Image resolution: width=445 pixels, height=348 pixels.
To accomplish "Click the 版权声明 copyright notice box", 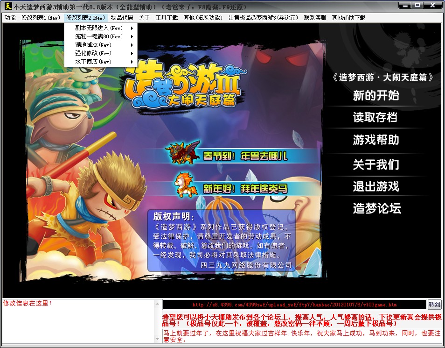I will (222, 241).
